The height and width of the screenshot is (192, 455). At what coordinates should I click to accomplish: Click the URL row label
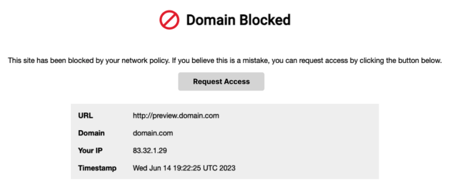click(x=85, y=115)
